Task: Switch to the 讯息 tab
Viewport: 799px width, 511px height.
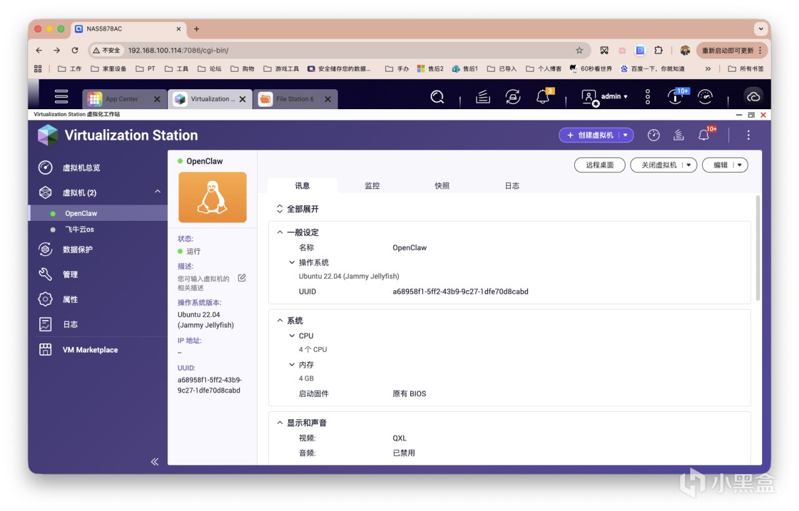Action: pos(302,185)
